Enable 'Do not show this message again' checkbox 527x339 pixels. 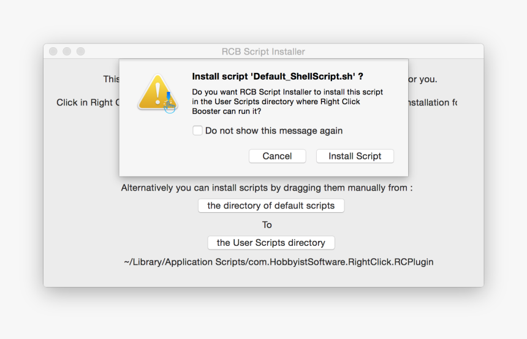(197, 131)
